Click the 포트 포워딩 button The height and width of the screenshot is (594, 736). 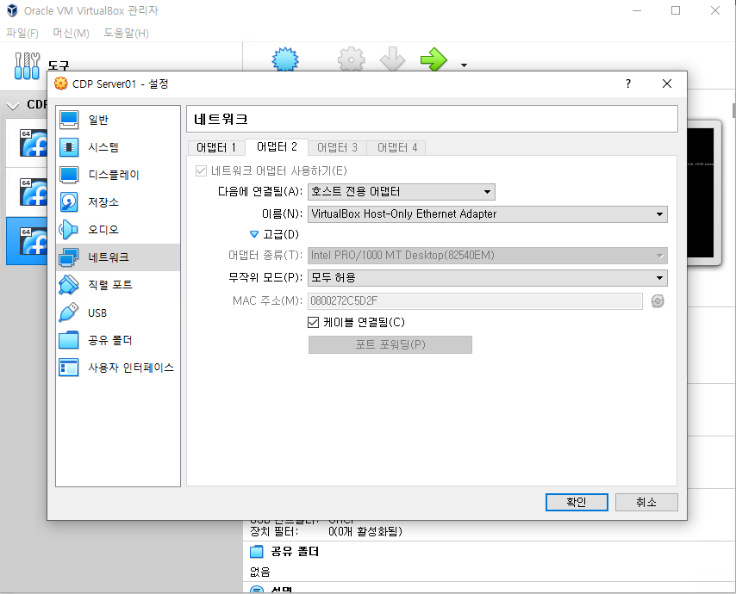[390, 344]
